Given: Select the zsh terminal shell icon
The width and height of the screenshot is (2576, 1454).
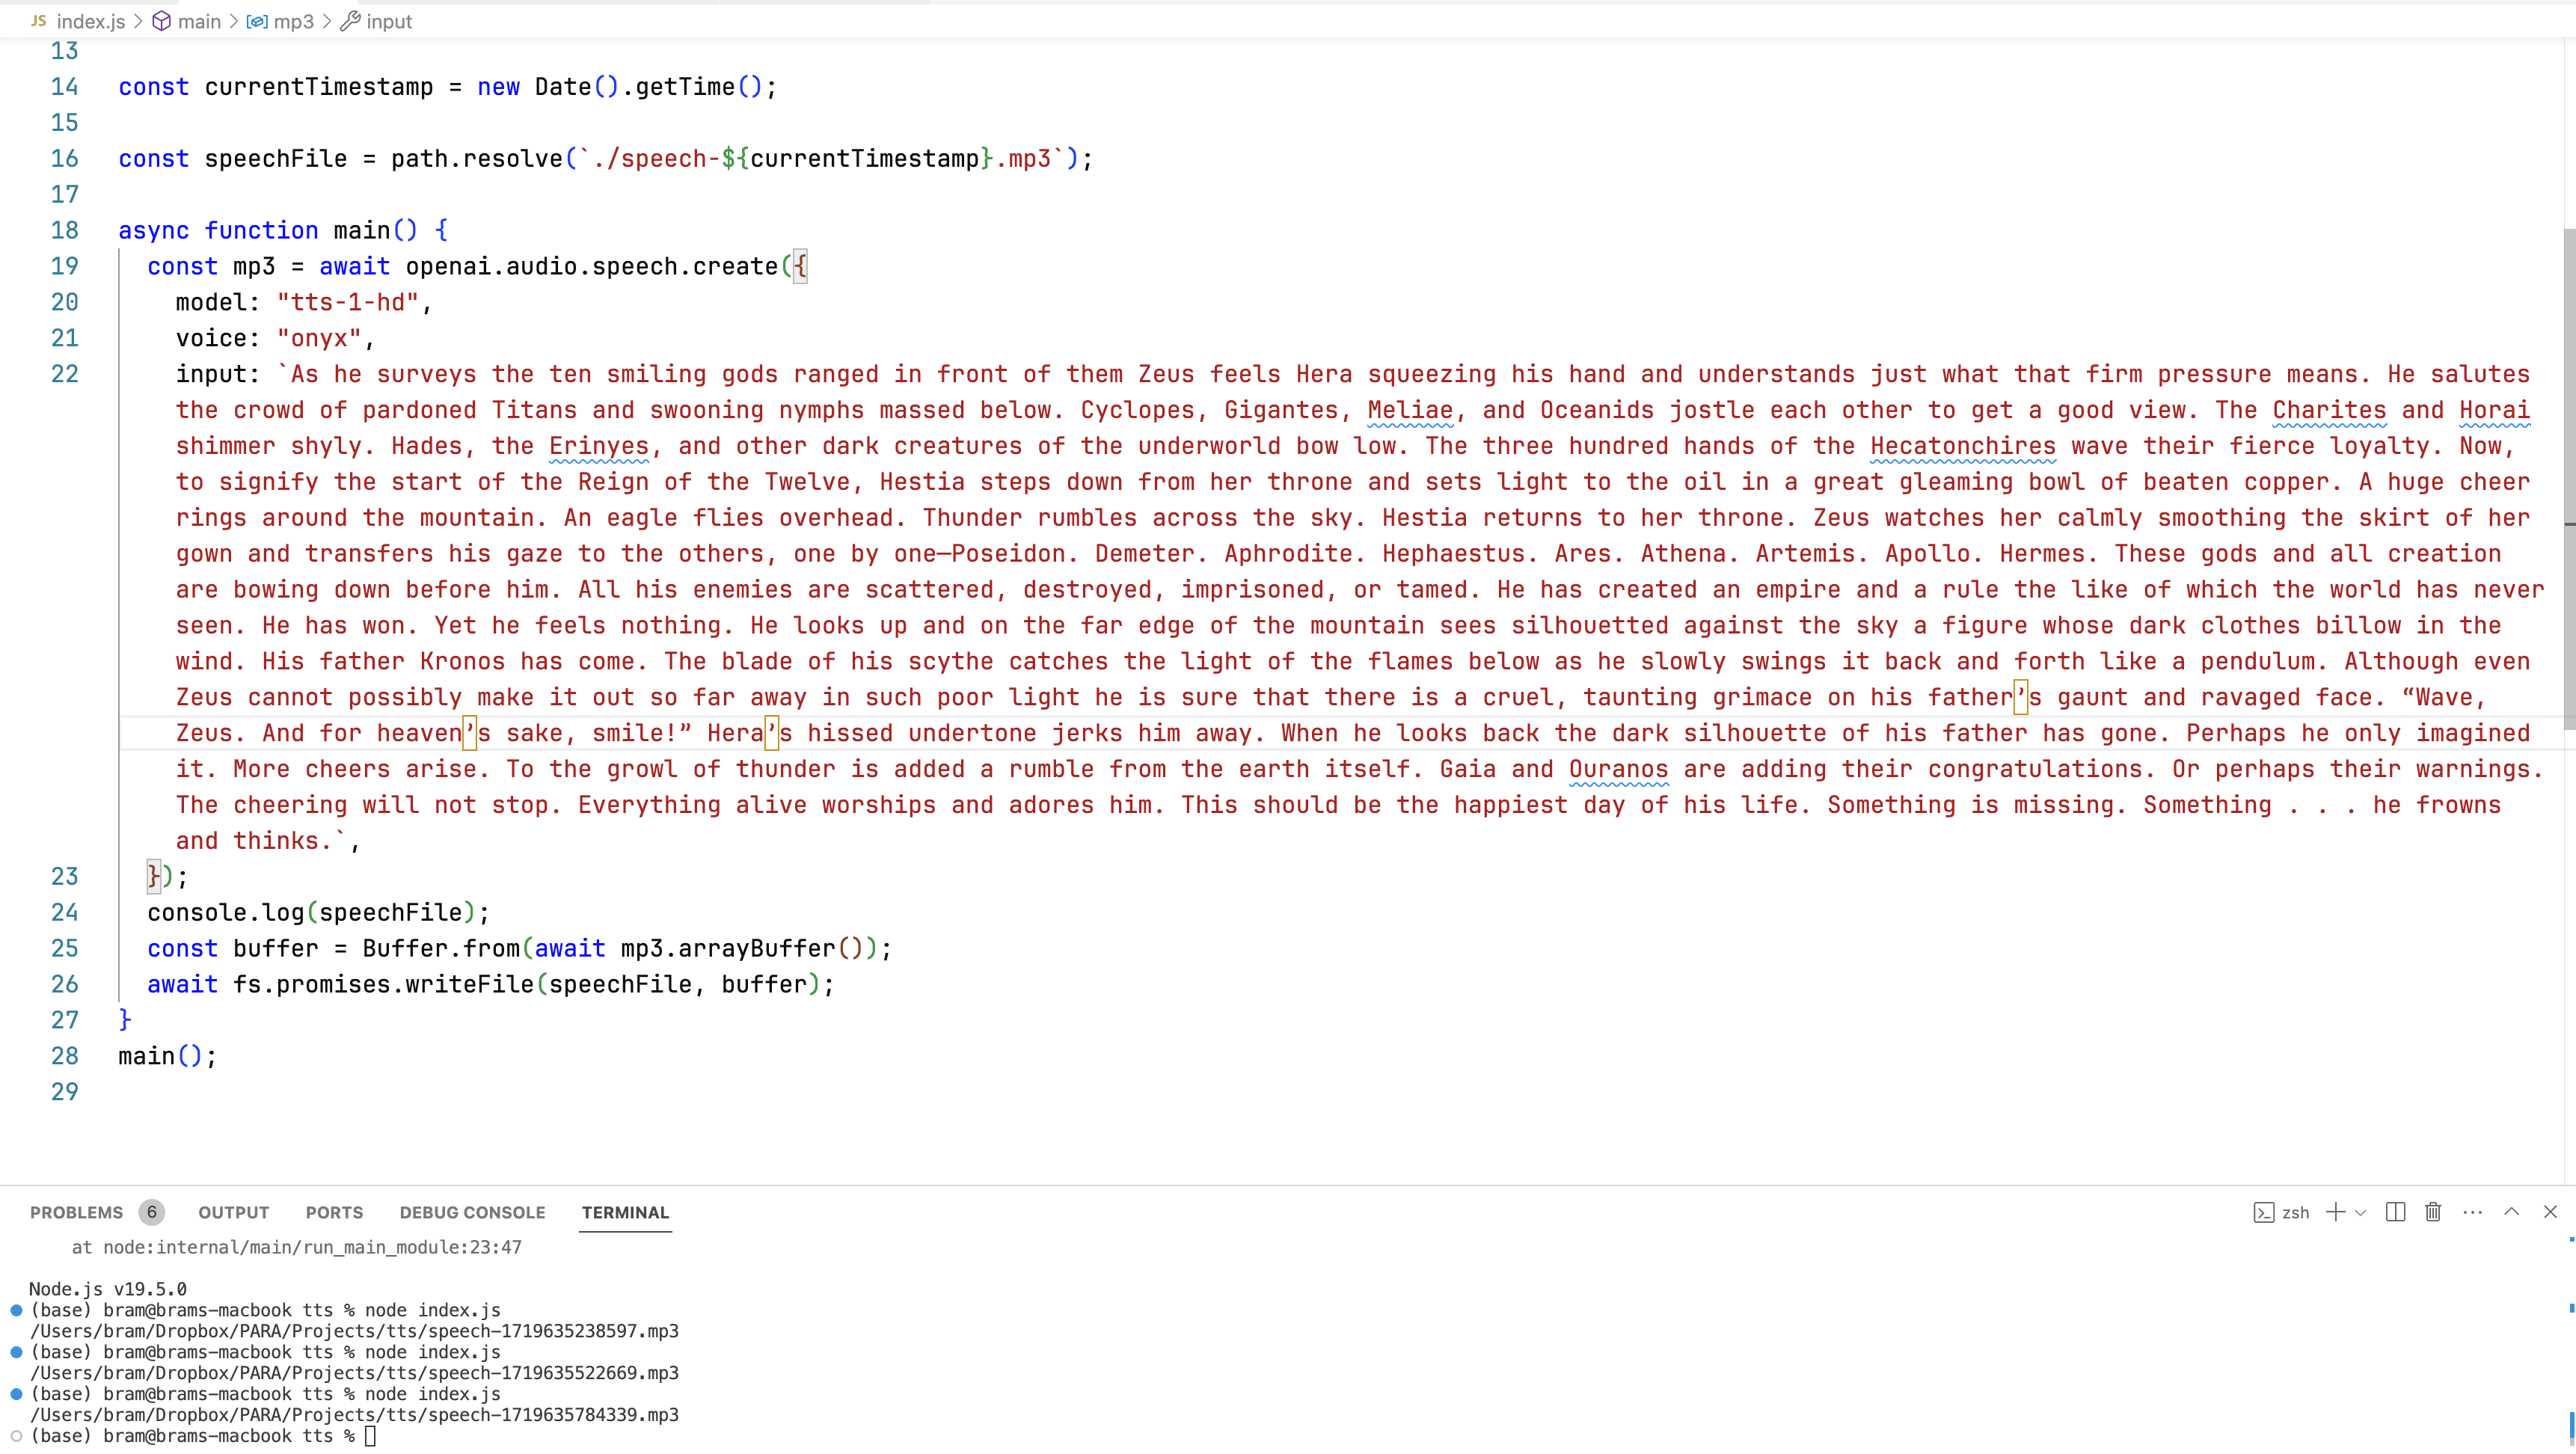Looking at the screenshot, I should pyautogui.click(x=2263, y=1213).
